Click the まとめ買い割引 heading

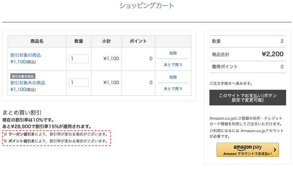(22, 113)
